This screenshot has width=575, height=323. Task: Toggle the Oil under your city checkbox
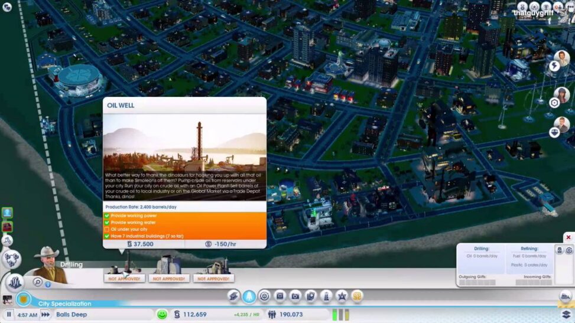tap(107, 229)
